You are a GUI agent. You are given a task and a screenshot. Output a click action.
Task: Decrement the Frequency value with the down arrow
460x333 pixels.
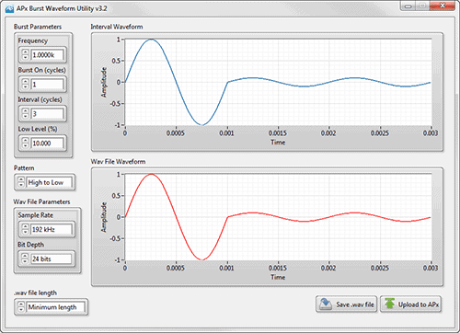[x=26, y=58]
